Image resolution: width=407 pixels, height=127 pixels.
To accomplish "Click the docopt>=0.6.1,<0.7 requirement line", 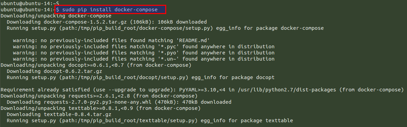I will [96, 65].
